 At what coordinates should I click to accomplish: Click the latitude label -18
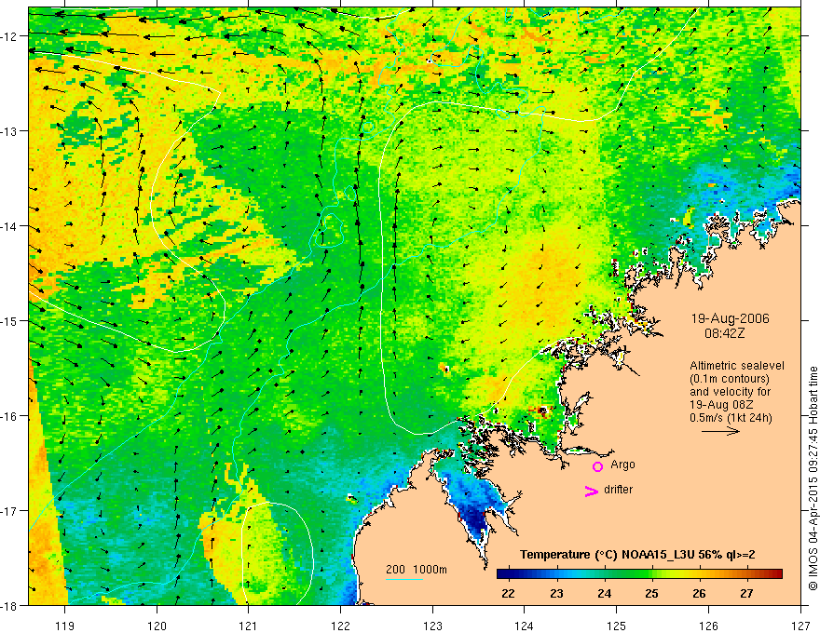point(9,606)
